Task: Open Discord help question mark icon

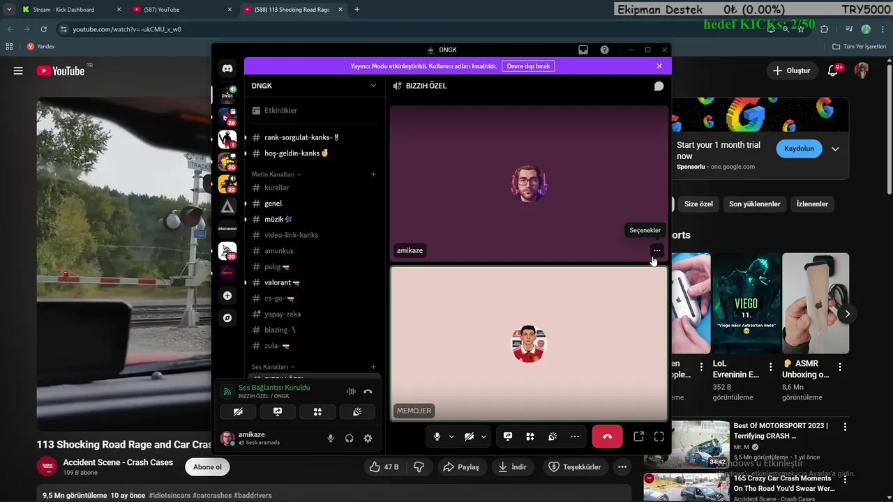Action: (605, 50)
